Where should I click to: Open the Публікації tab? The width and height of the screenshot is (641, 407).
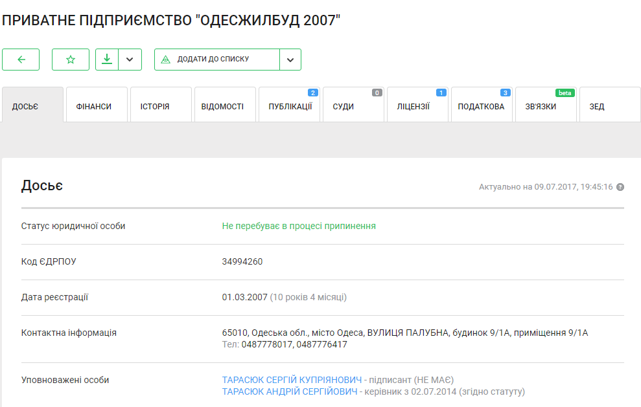[289, 106]
